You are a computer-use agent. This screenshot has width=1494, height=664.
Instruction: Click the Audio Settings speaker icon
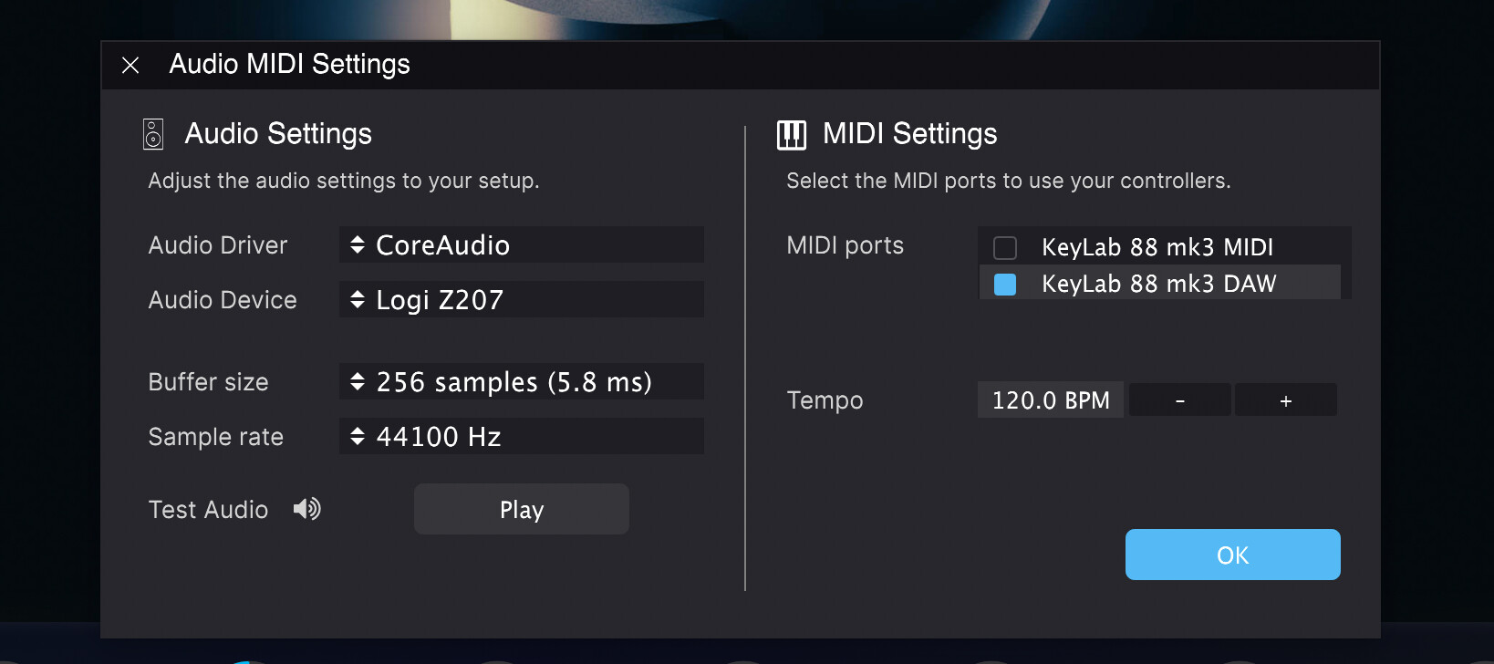[153, 134]
